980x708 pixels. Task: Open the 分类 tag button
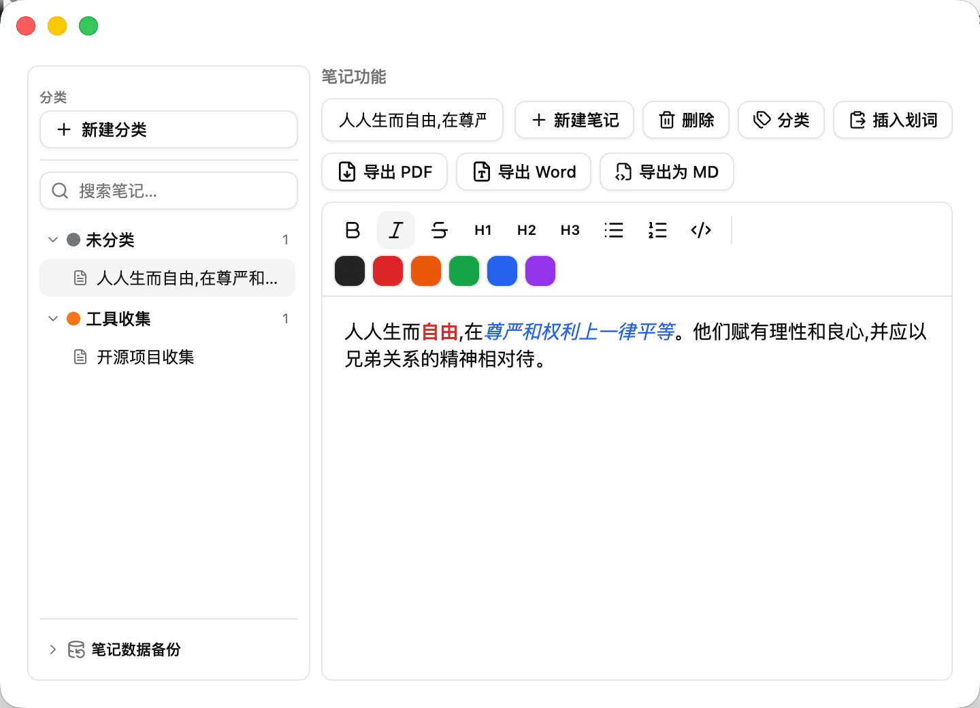coord(781,120)
